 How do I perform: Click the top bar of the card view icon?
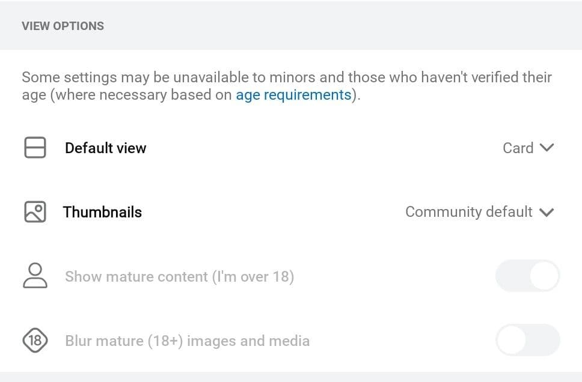pyautogui.click(x=35, y=143)
